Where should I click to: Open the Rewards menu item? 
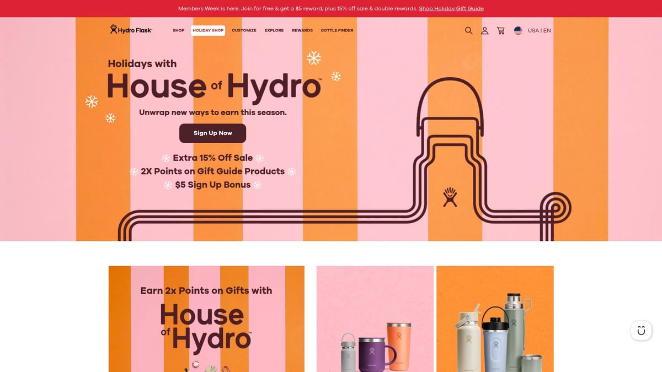pos(302,31)
